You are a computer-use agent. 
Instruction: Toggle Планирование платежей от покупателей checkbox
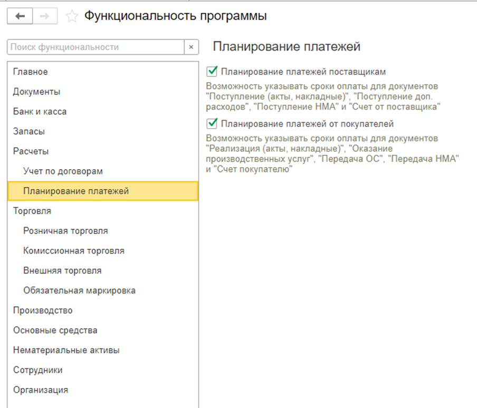(212, 124)
